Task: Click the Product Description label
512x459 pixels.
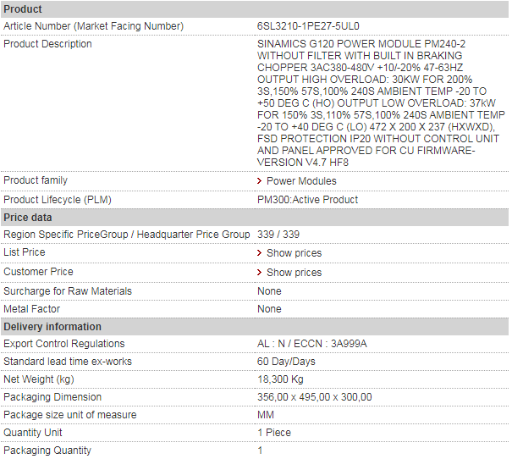Action: point(47,44)
